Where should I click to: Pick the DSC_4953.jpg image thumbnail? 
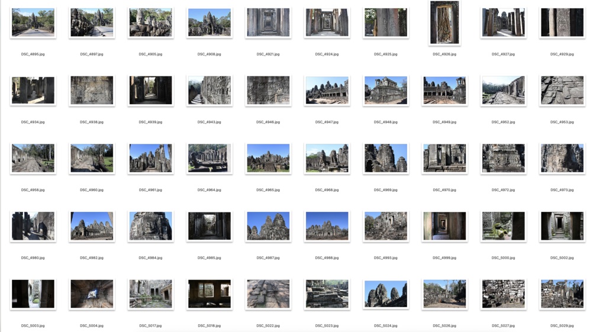point(562,90)
